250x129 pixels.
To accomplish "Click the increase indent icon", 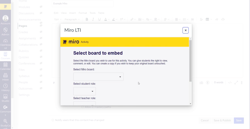I will tap(192, 20).
